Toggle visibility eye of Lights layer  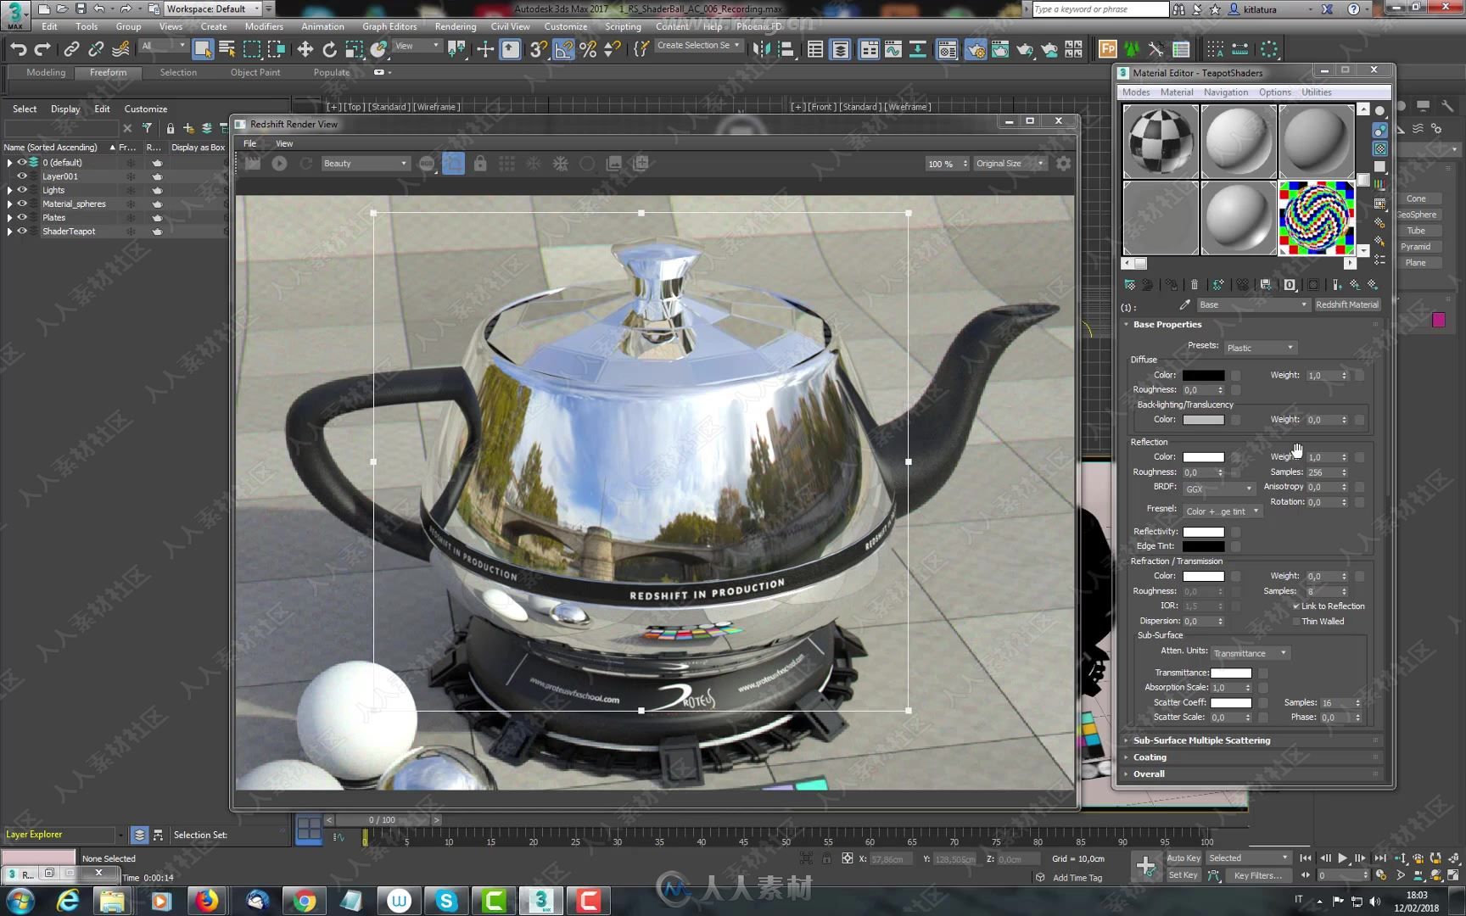pos(23,190)
